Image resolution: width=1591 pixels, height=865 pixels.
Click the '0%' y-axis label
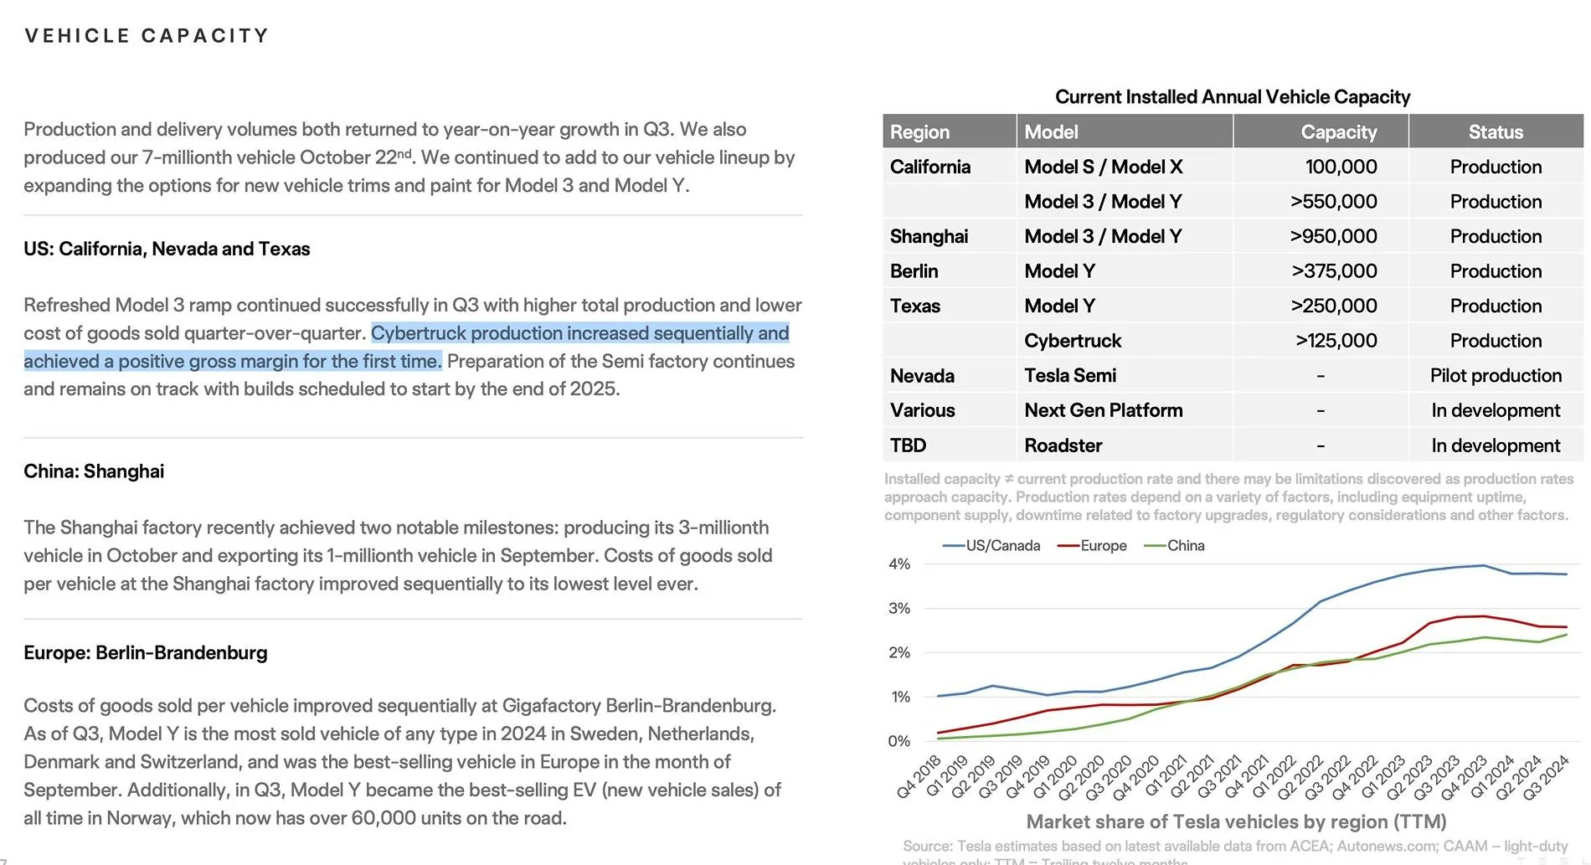click(899, 742)
